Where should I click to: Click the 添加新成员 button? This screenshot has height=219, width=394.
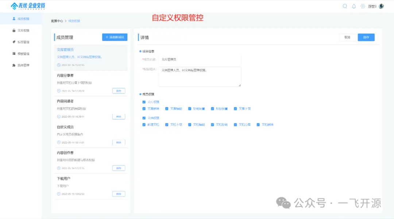[x=115, y=37]
